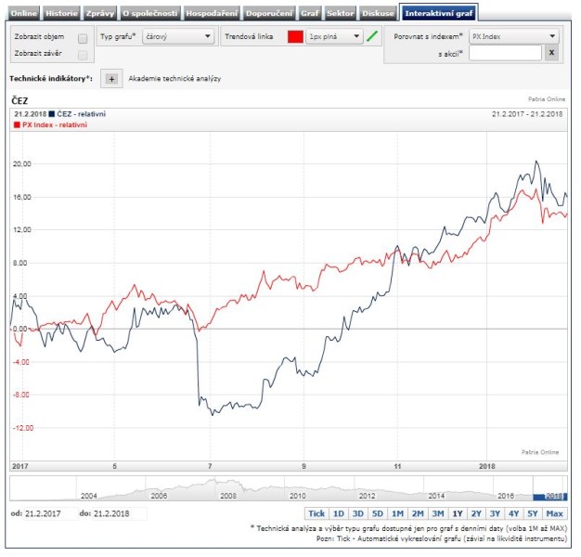Click the plus icon to add technical indicators
This screenshot has width=581, height=557.
[x=111, y=79]
